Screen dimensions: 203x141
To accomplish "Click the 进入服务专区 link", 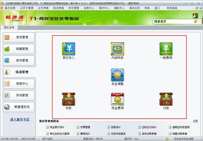I will pos(19,119).
